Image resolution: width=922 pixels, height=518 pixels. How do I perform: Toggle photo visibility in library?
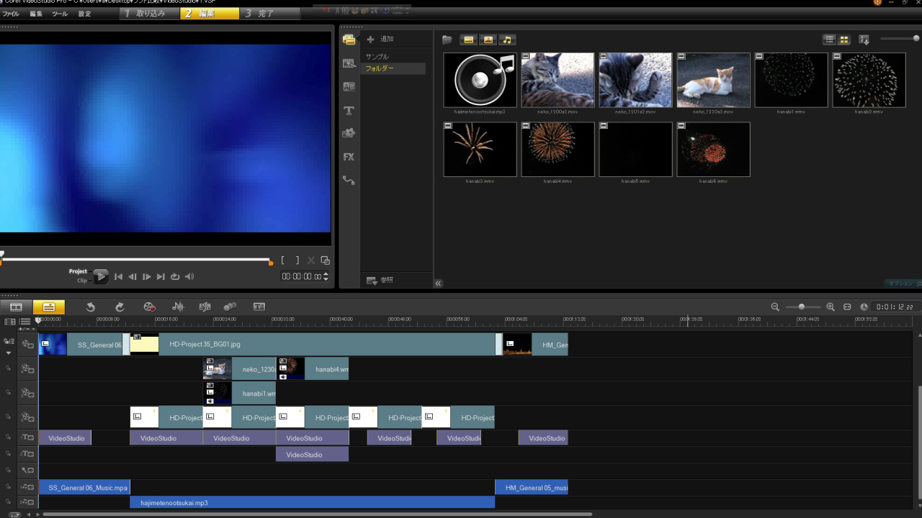point(488,40)
